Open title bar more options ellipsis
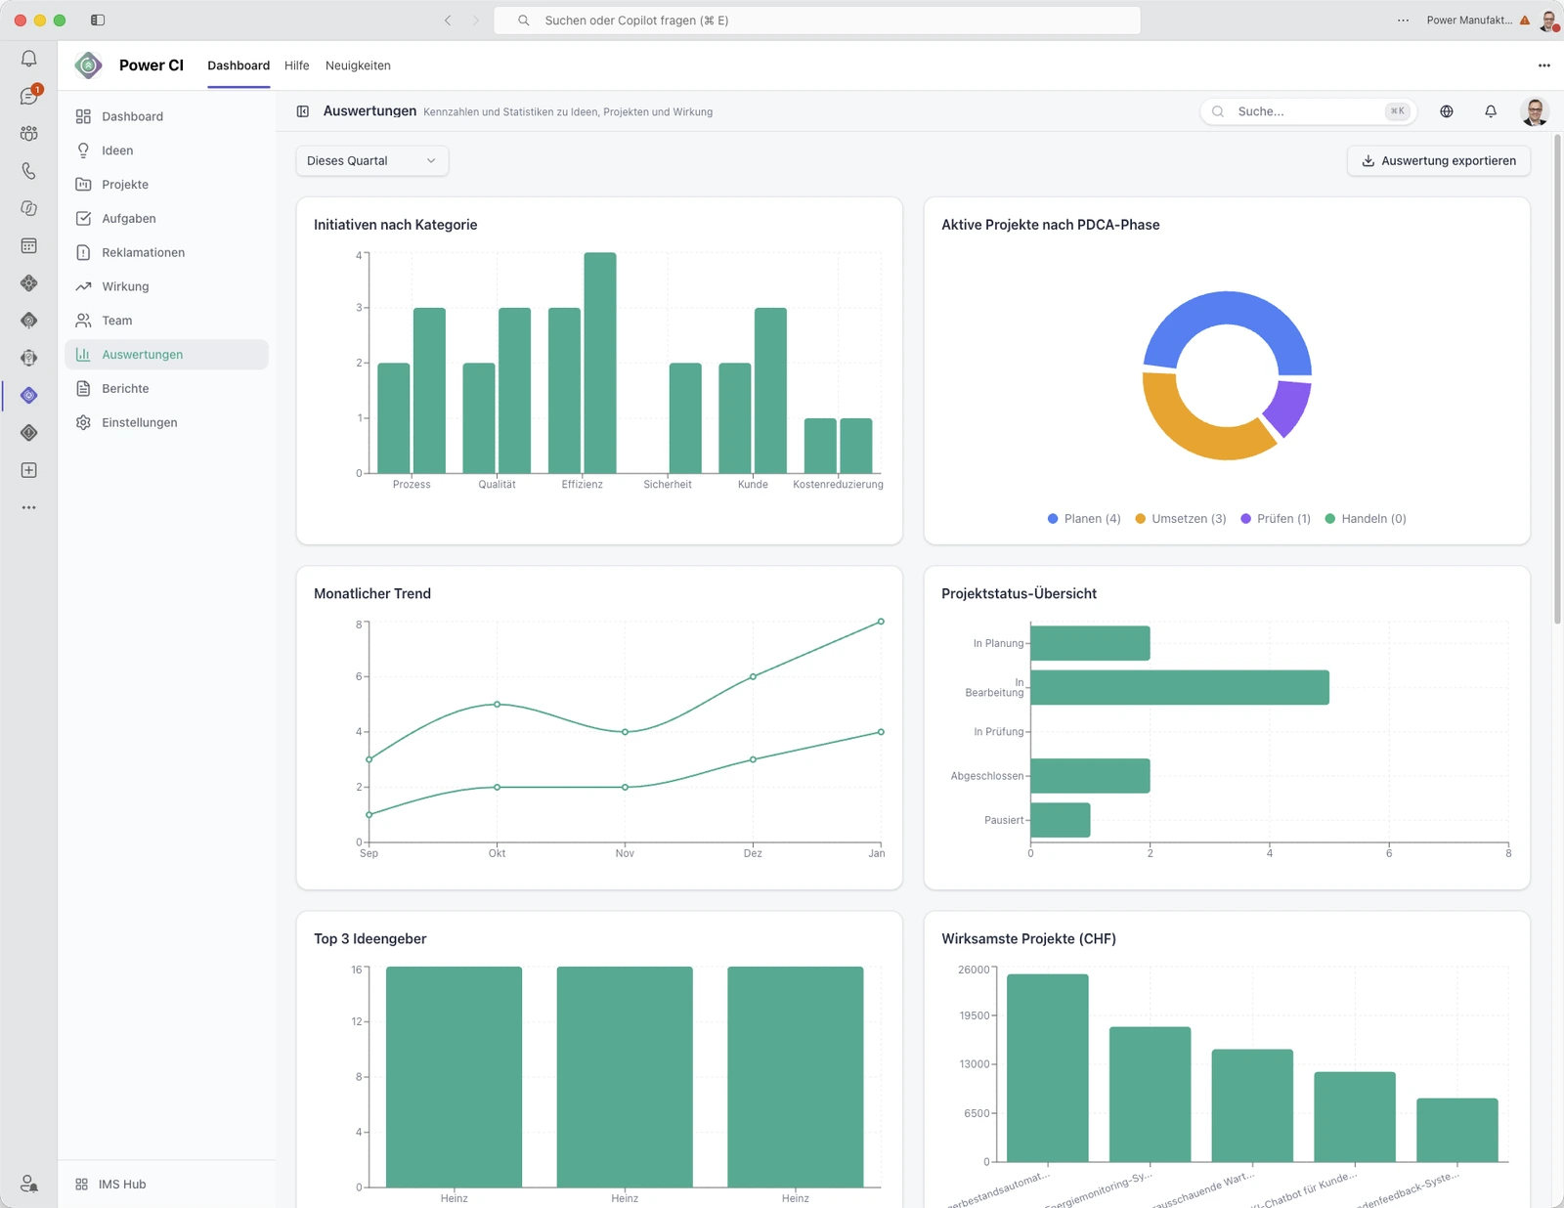 (x=1403, y=21)
